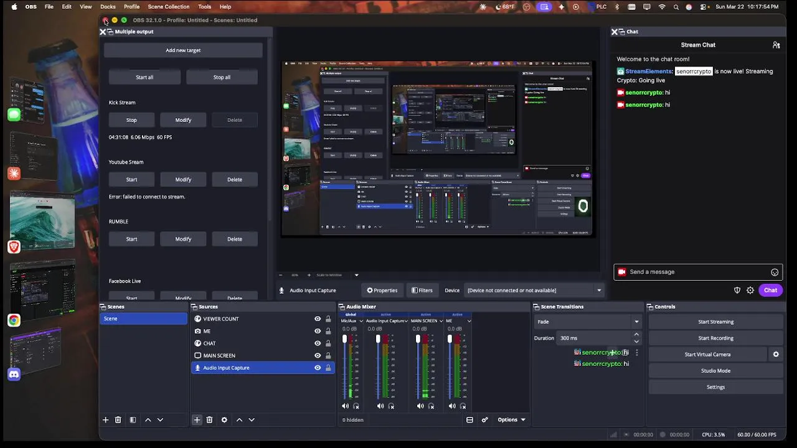Image resolution: width=797 pixels, height=448 pixels.
Task: Open the Scene Collection menu
Action: [168, 7]
